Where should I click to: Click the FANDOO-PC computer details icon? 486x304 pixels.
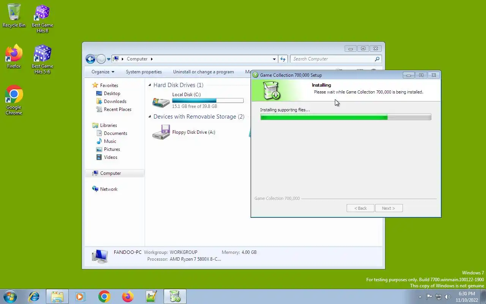point(100,256)
